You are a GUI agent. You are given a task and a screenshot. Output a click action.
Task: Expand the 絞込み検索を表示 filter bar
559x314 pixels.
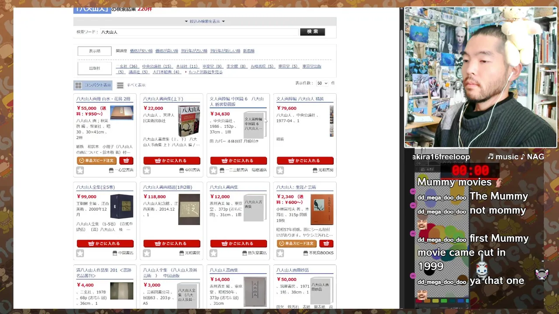(x=205, y=21)
